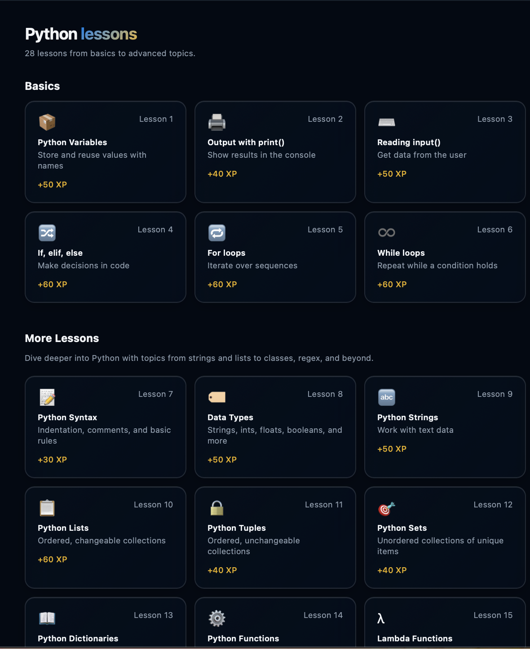Image resolution: width=530 pixels, height=649 pixels.
Task: Open the Python Functions lesson
Action: click(243, 639)
